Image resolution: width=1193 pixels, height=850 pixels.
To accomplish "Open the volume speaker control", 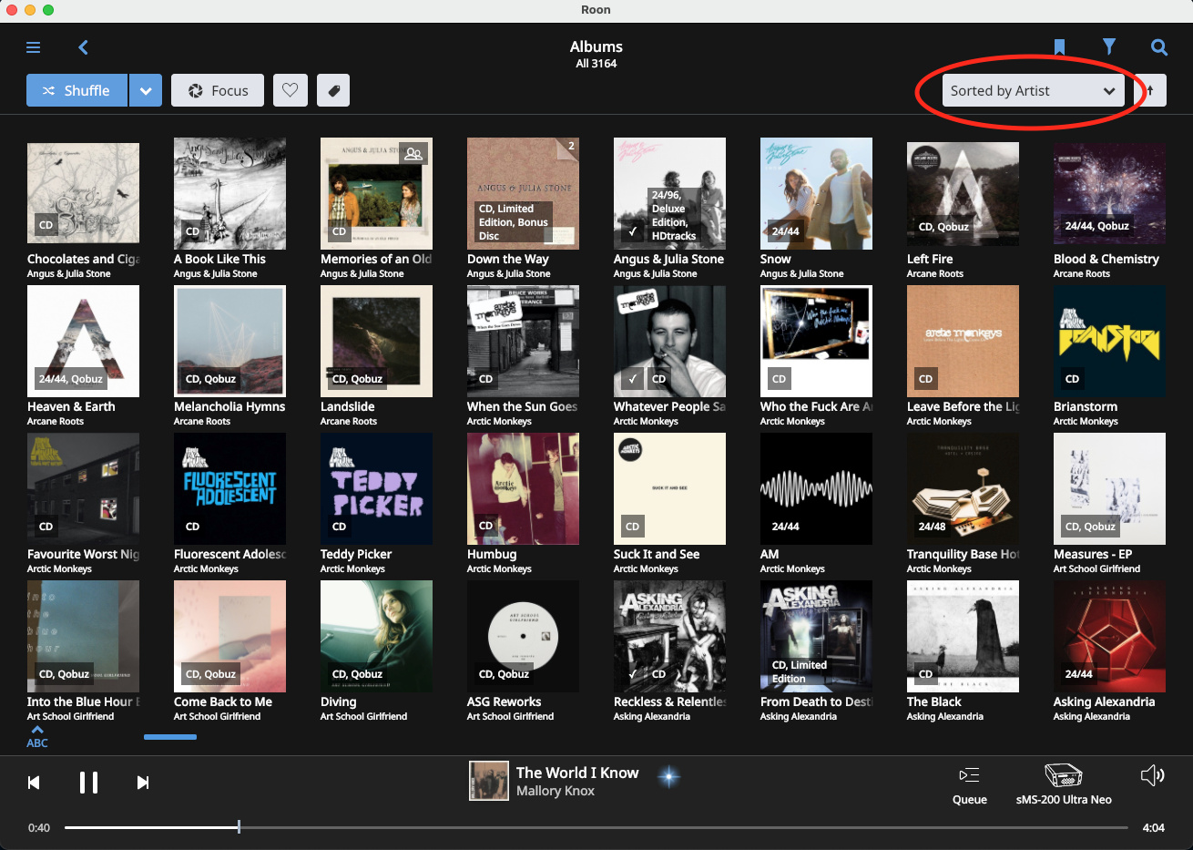I will click(x=1152, y=775).
